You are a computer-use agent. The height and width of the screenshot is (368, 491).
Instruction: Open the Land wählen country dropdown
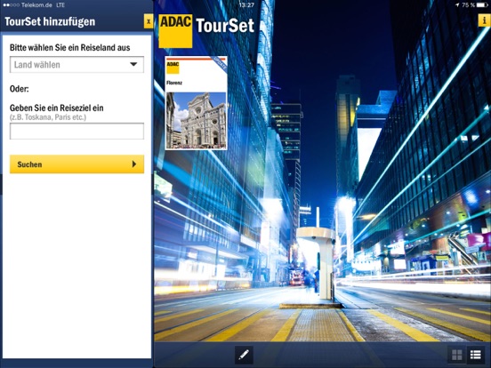click(76, 65)
